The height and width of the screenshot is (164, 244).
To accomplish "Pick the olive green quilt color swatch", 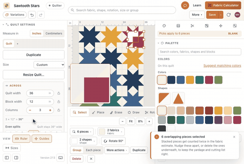I will pos(218,80).
